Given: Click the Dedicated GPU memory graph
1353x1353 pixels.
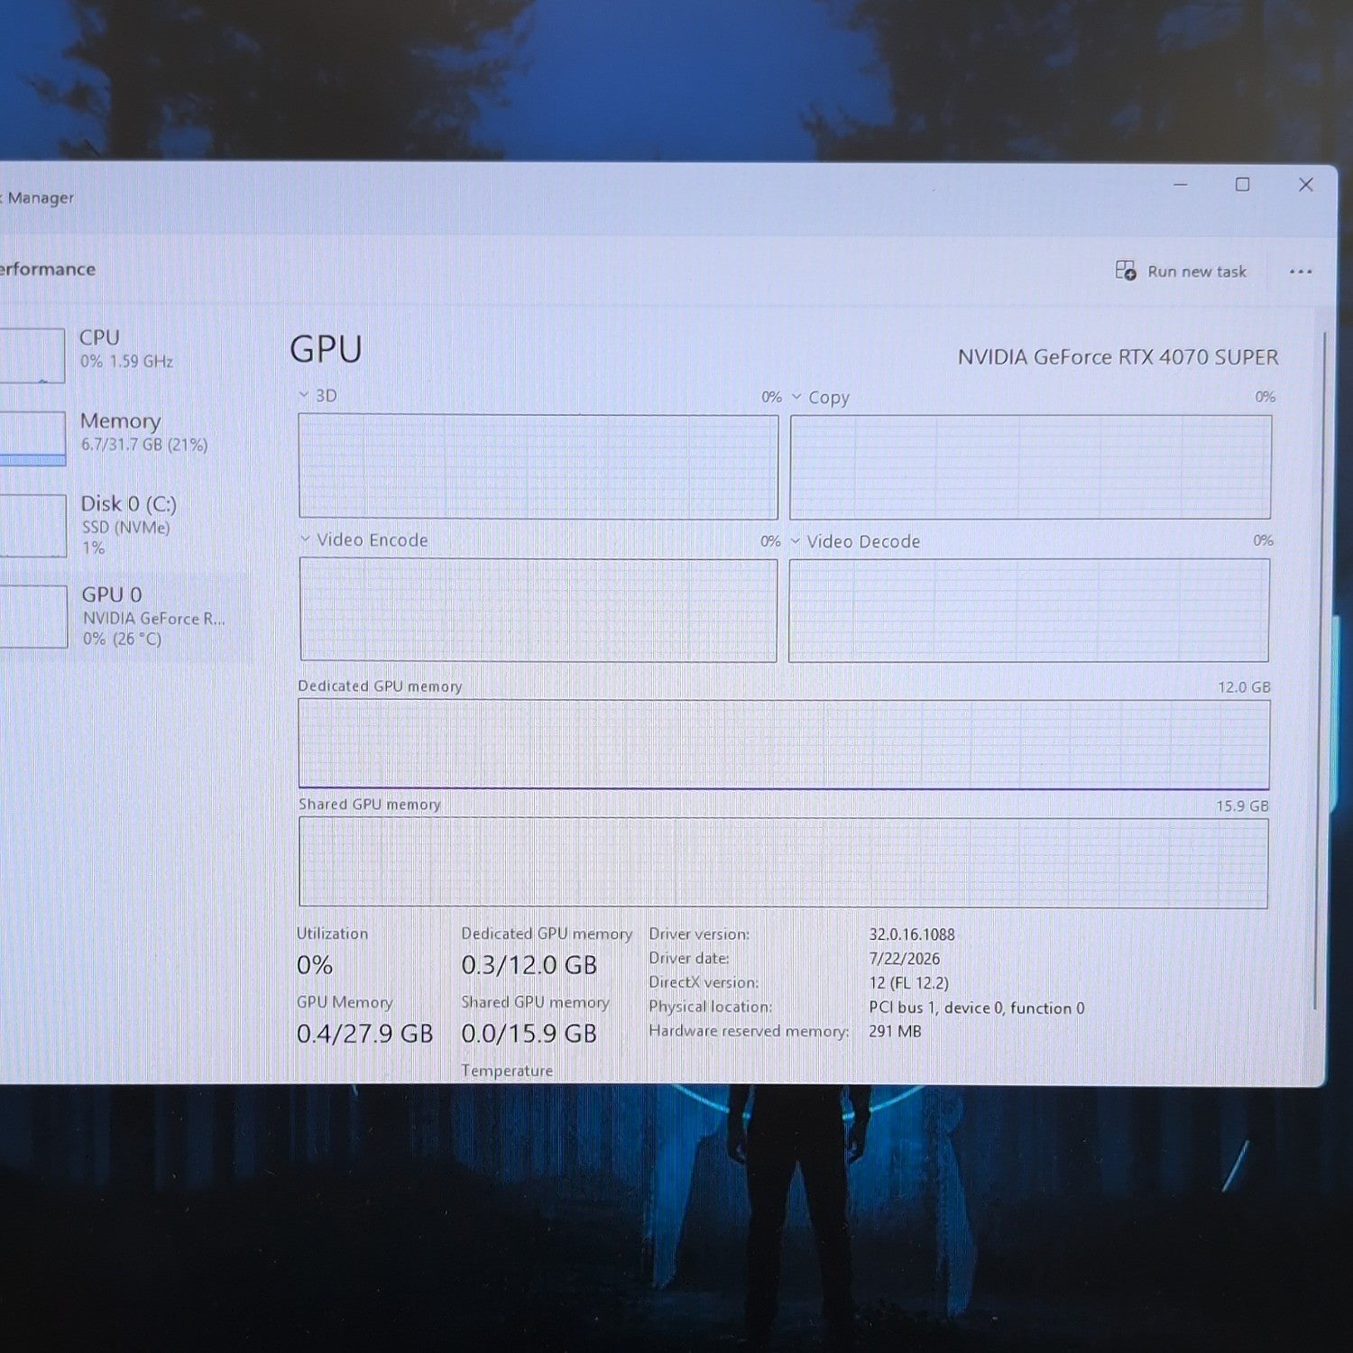Looking at the screenshot, I should pyautogui.click(x=784, y=744).
